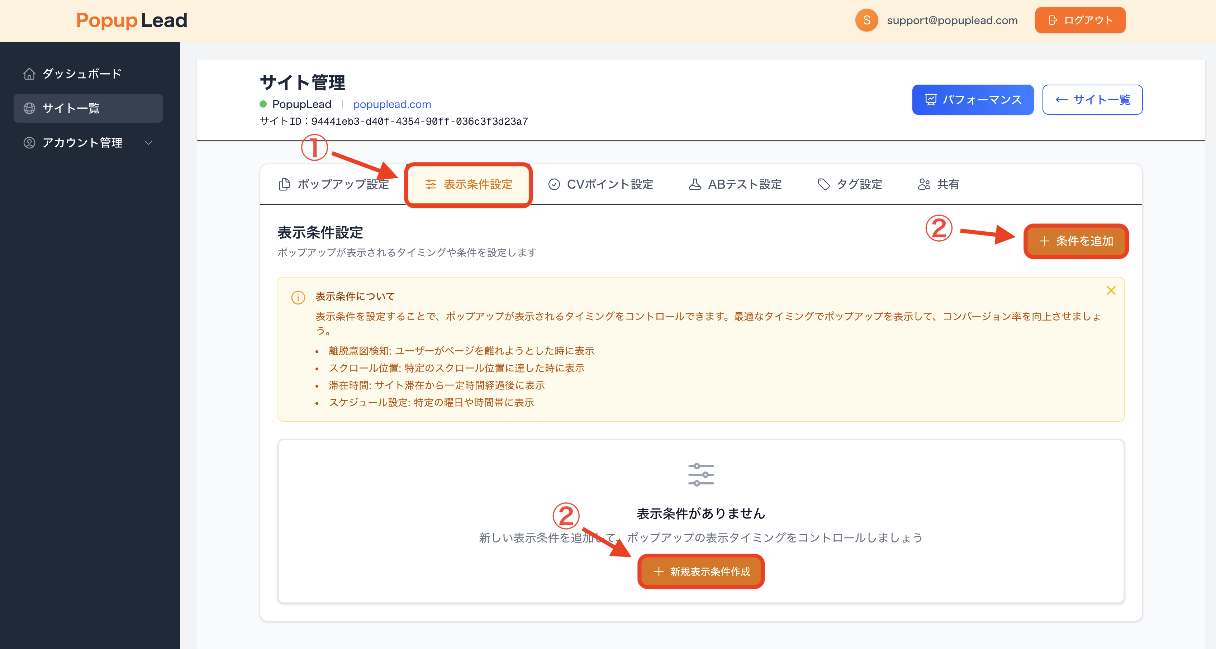Click the info icon in the yellow banner
The height and width of the screenshot is (649, 1216).
click(298, 297)
